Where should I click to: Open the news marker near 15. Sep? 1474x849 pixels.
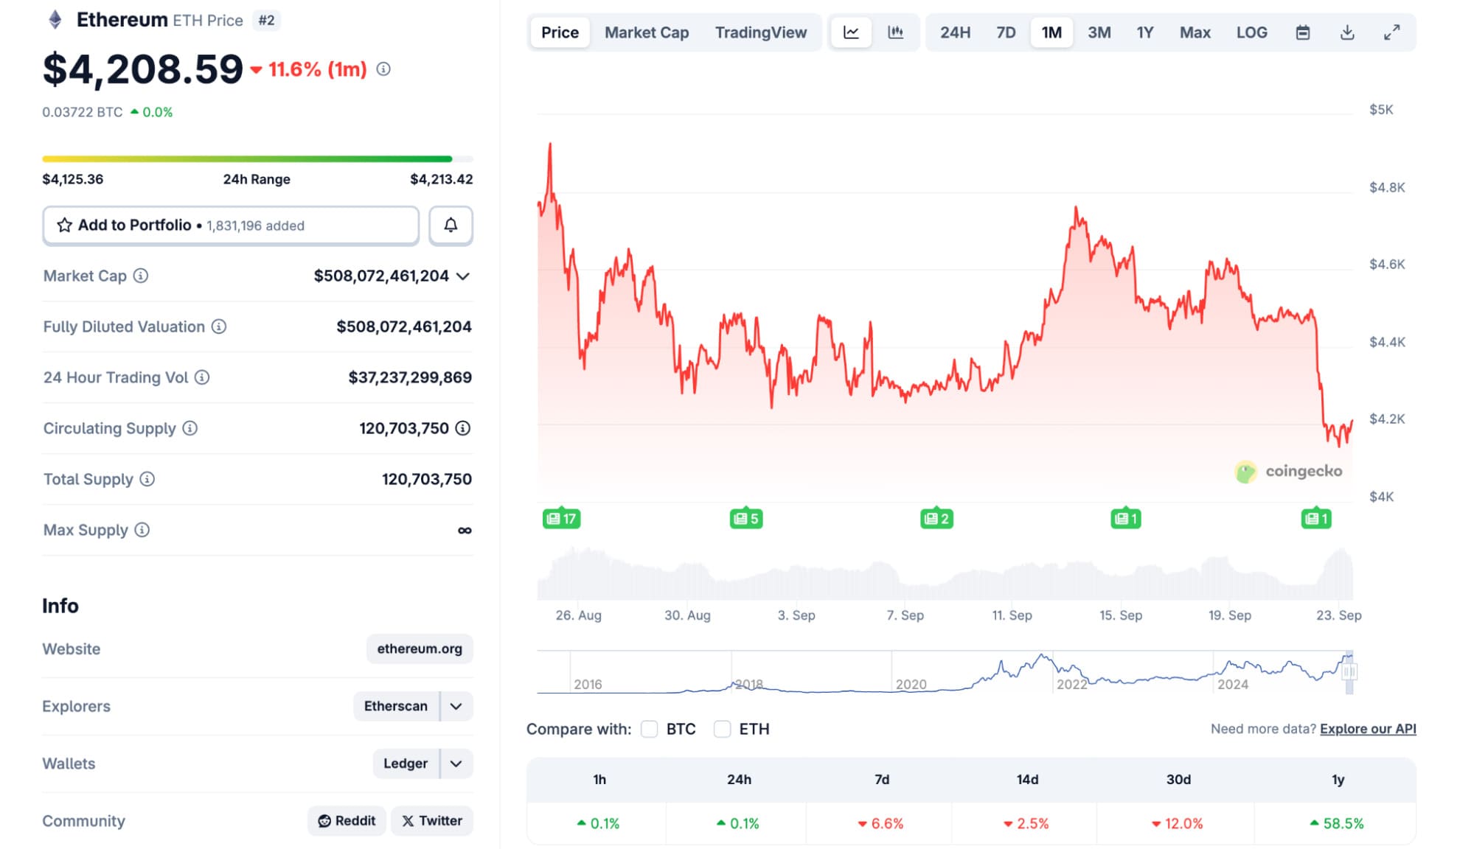1126,519
